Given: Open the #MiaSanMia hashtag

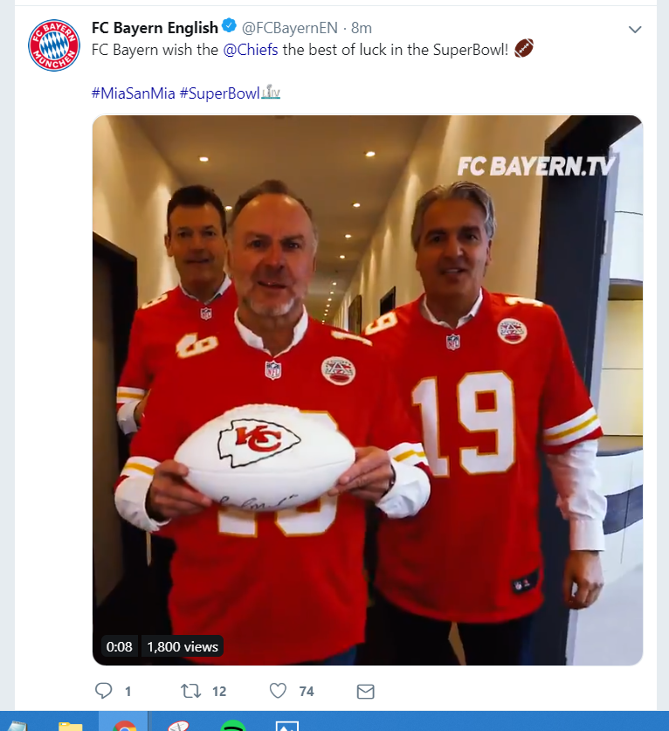Looking at the screenshot, I should pos(134,93).
